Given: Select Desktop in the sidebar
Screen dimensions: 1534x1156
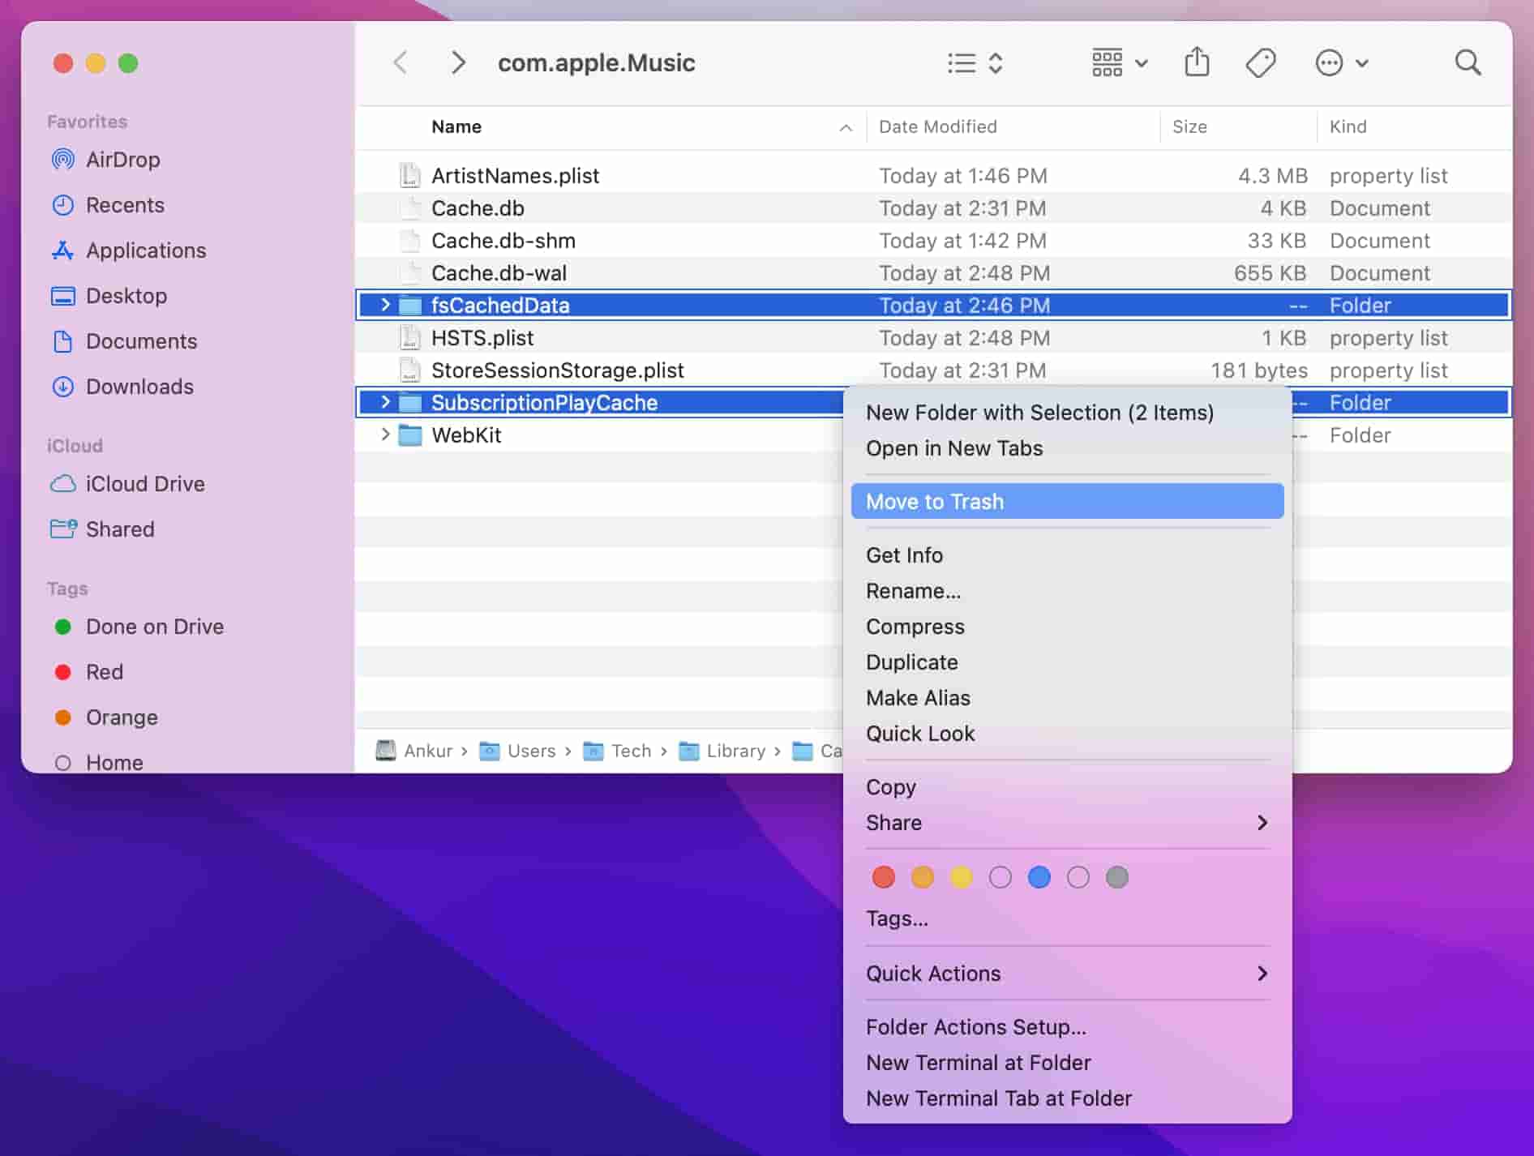Looking at the screenshot, I should tap(109, 296).
